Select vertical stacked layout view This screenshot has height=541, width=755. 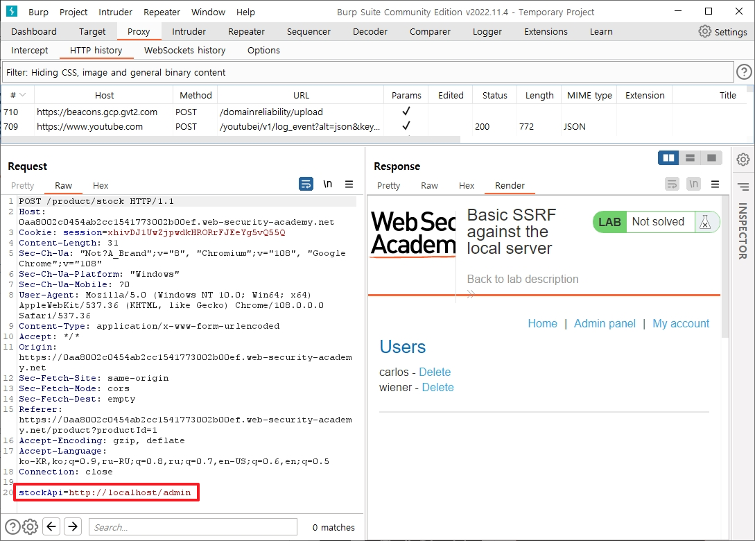tap(690, 157)
